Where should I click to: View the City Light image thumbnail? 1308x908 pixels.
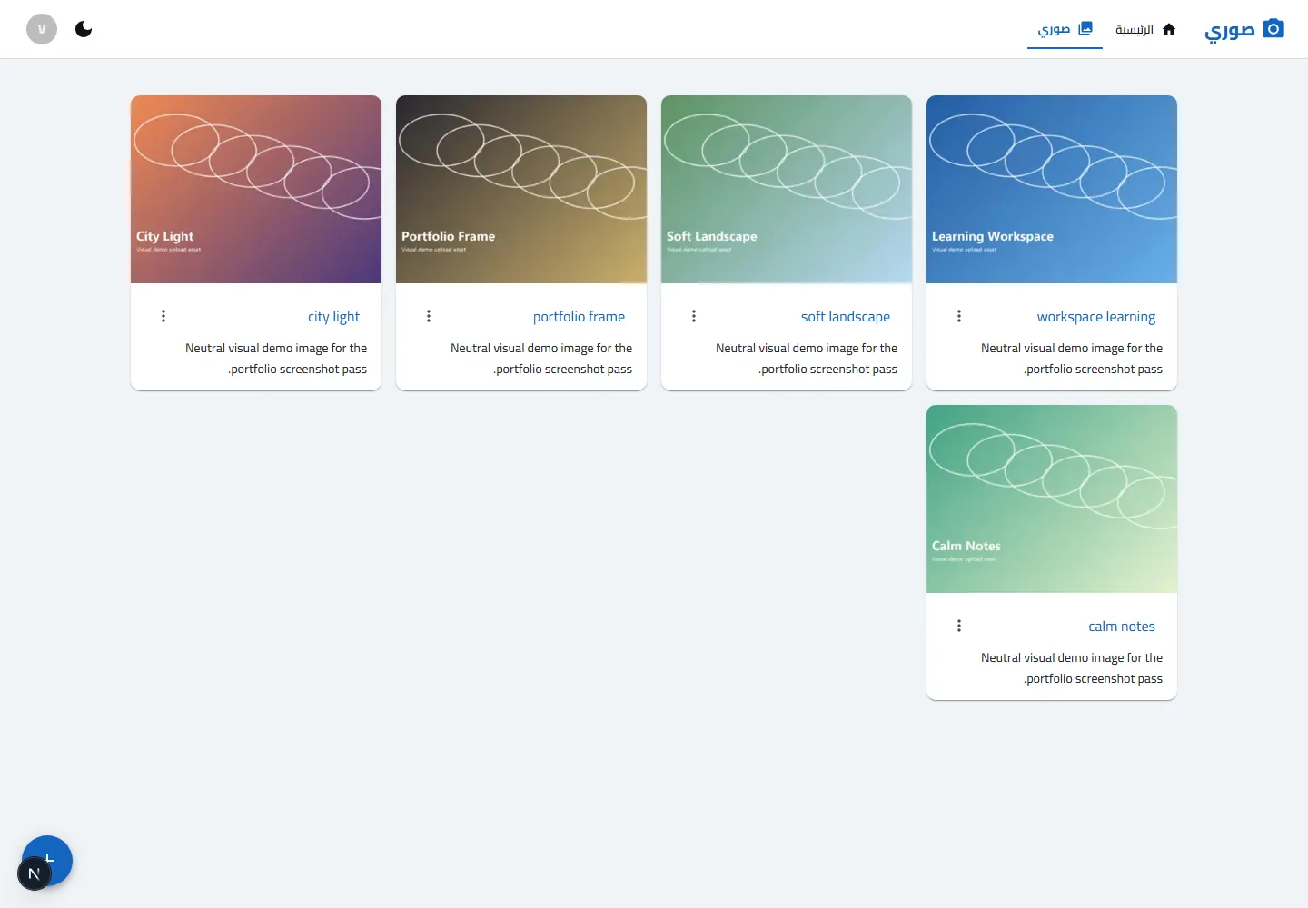click(256, 189)
